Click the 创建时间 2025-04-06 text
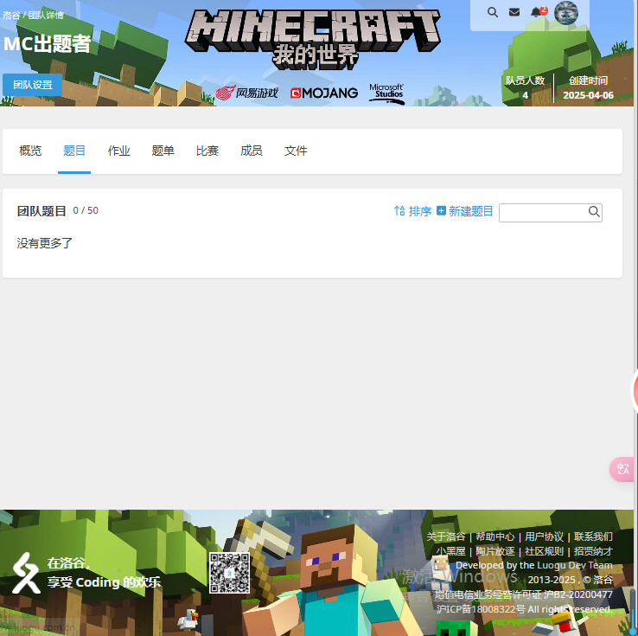This screenshot has width=638, height=636. 588,88
